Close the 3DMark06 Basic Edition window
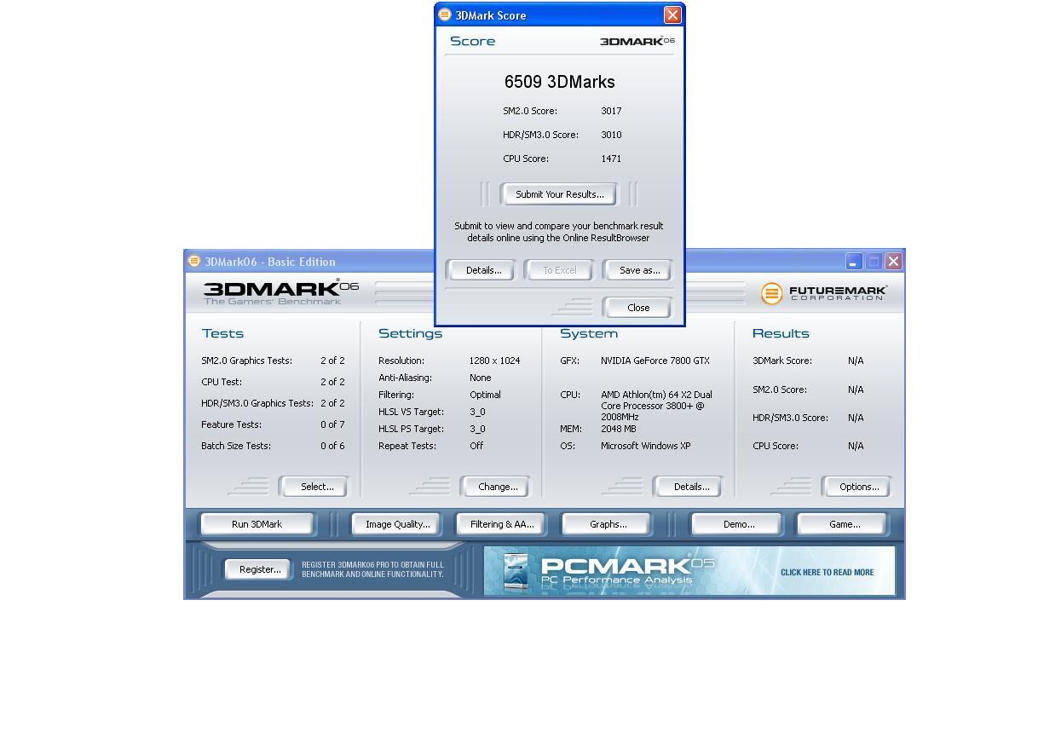The height and width of the screenshot is (733, 1038). 893,262
